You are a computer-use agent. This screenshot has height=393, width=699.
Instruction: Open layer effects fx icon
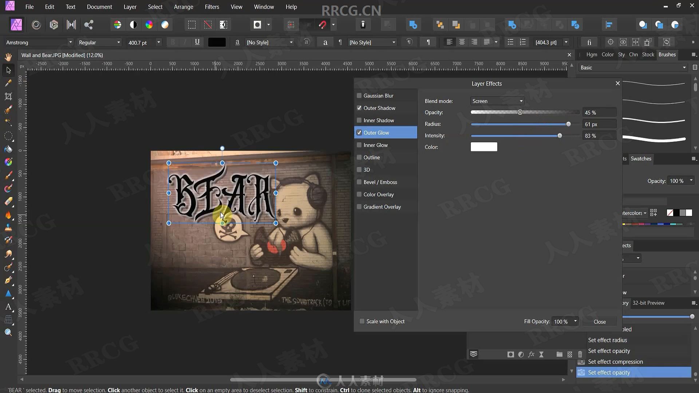tap(531, 354)
